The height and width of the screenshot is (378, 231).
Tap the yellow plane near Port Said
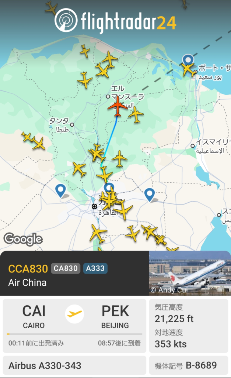[x=188, y=70]
